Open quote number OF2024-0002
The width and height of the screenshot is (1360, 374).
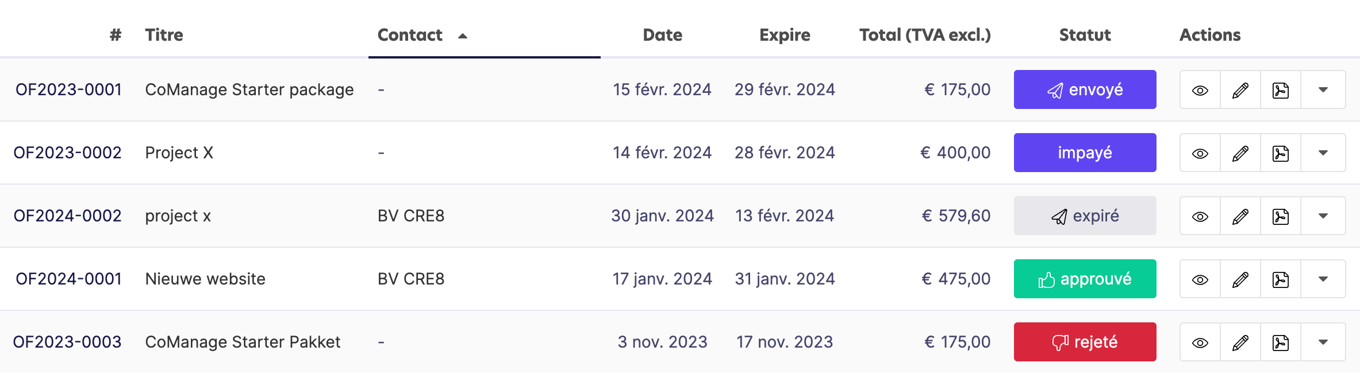[x=67, y=216]
